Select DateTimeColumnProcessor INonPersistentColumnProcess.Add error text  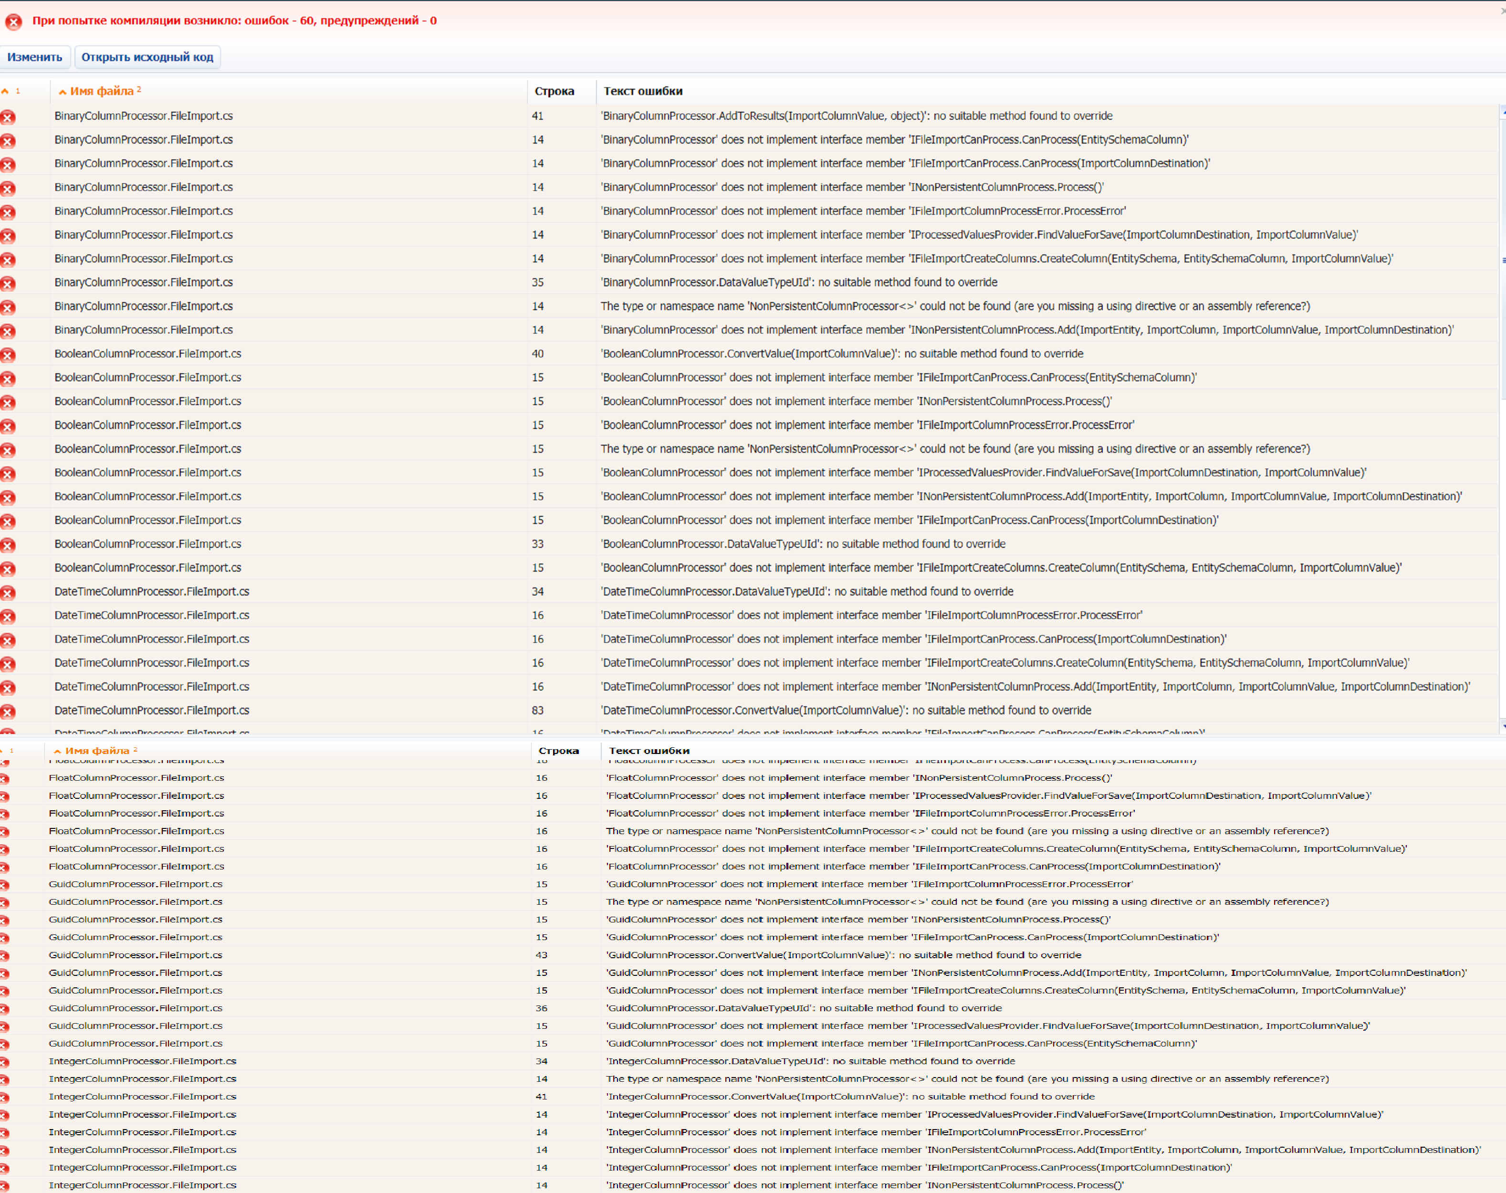point(1035,687)
